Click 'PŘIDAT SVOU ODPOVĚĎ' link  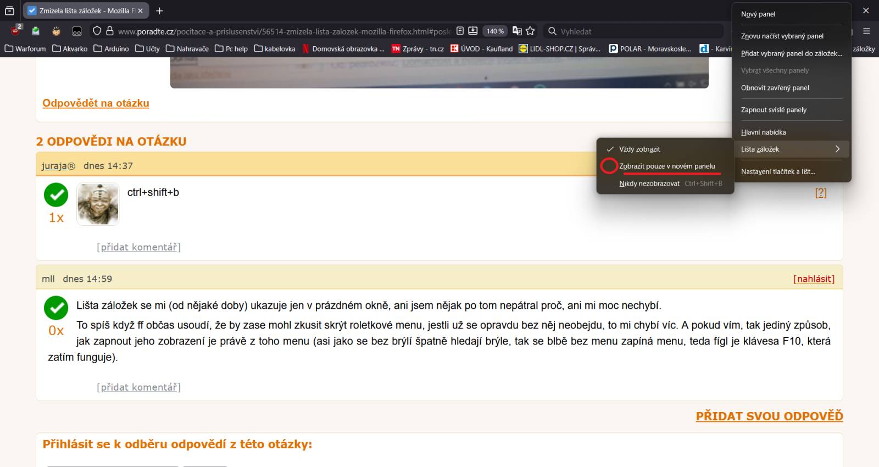coord(769,416)
